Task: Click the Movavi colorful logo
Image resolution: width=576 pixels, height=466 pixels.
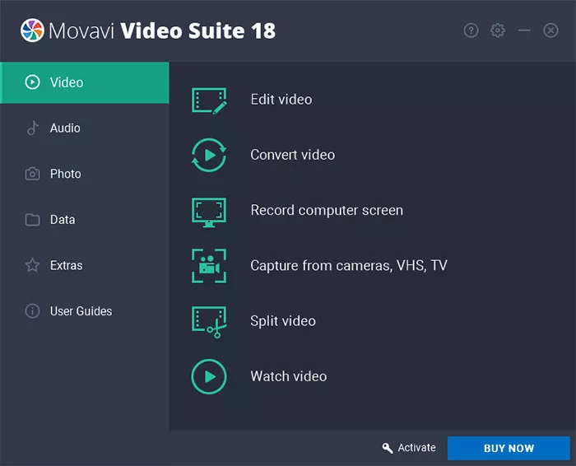Action: click(32, 30)
